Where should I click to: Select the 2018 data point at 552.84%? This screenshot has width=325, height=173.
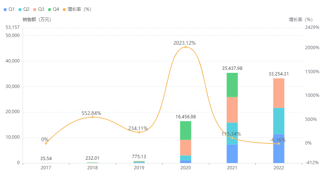[92, 117]
